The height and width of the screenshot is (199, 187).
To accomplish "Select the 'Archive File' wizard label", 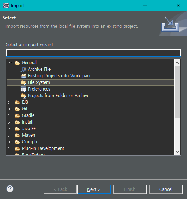I will tap(39, 69).
